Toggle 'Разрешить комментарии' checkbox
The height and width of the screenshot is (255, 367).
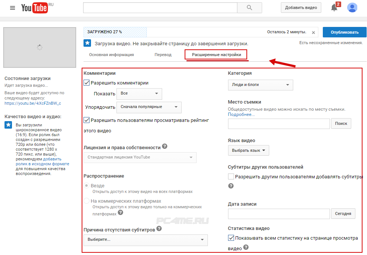[x=87, y=83]
